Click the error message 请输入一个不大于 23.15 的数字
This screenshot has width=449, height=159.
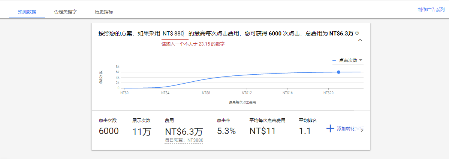pos(193,44)
